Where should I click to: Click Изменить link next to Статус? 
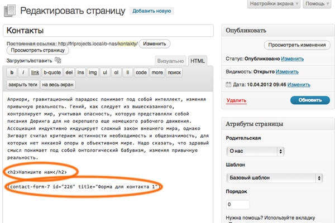tap(293, 59)
